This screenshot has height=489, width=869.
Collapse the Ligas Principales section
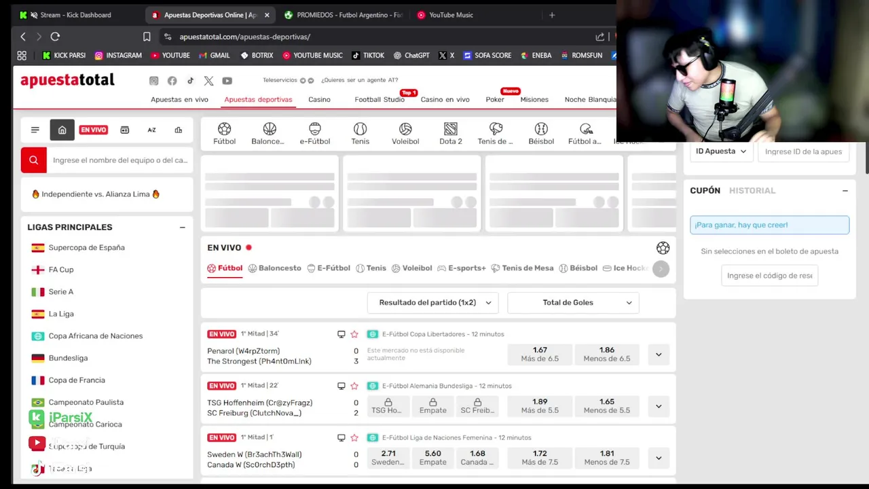coord(182,228)
